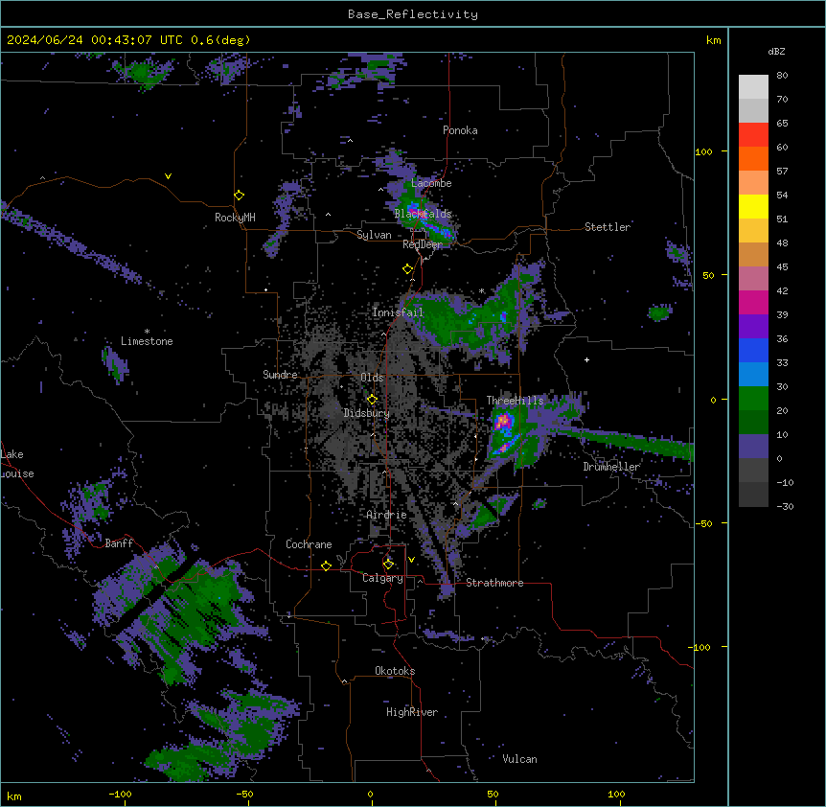Screen dimensions: 826x807
Task: Click the 100 tick label on right axis
Action: point(703,151)
